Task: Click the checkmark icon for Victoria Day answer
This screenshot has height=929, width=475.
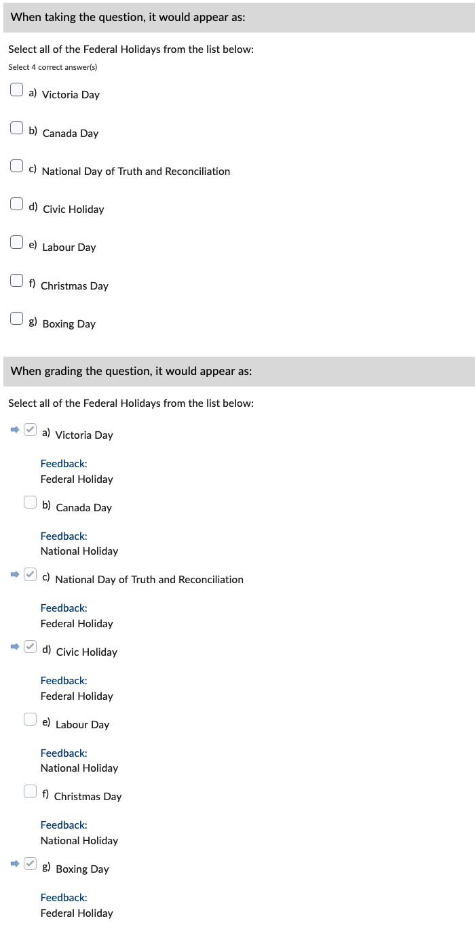Action: click(30, 430)
